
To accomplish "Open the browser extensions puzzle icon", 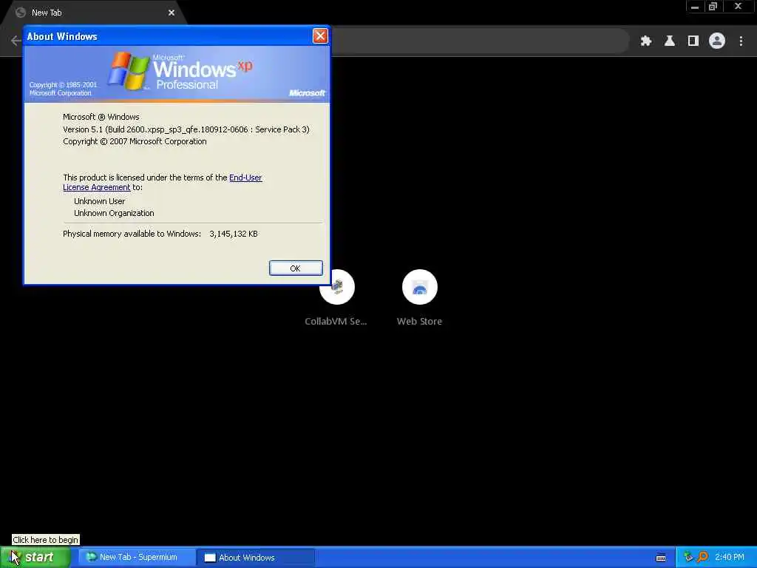I will pos(646,41).
